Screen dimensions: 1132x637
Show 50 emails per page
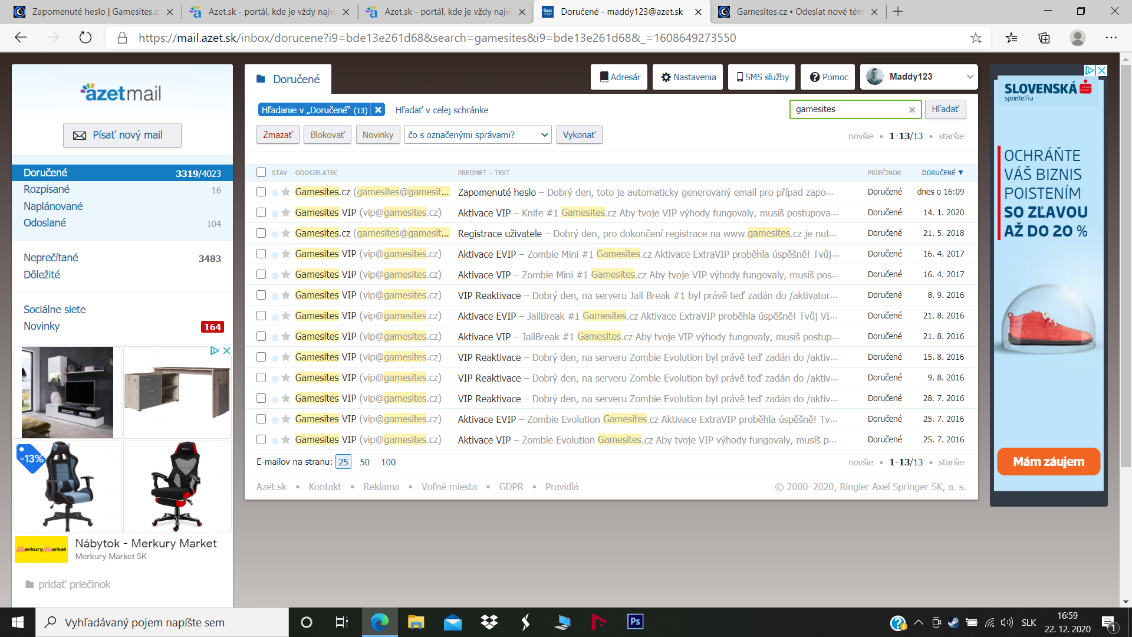coord(364,462)
